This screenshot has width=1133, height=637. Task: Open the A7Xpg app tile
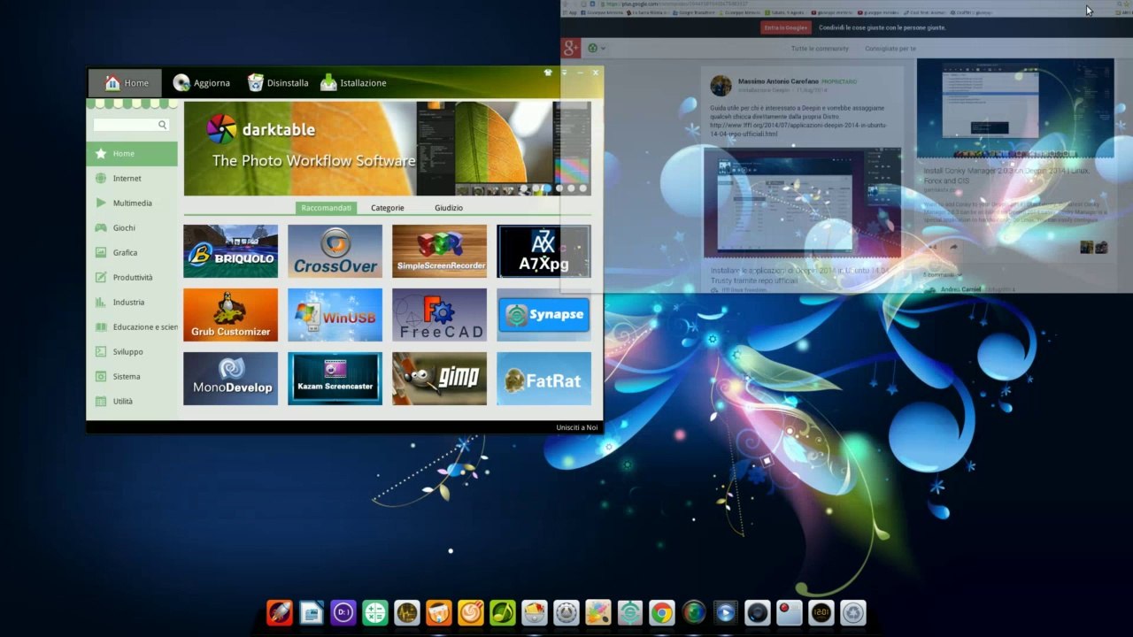pos(543,251)
